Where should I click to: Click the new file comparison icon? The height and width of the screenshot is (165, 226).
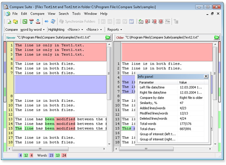pyautogui.click(x=9, y=22)
